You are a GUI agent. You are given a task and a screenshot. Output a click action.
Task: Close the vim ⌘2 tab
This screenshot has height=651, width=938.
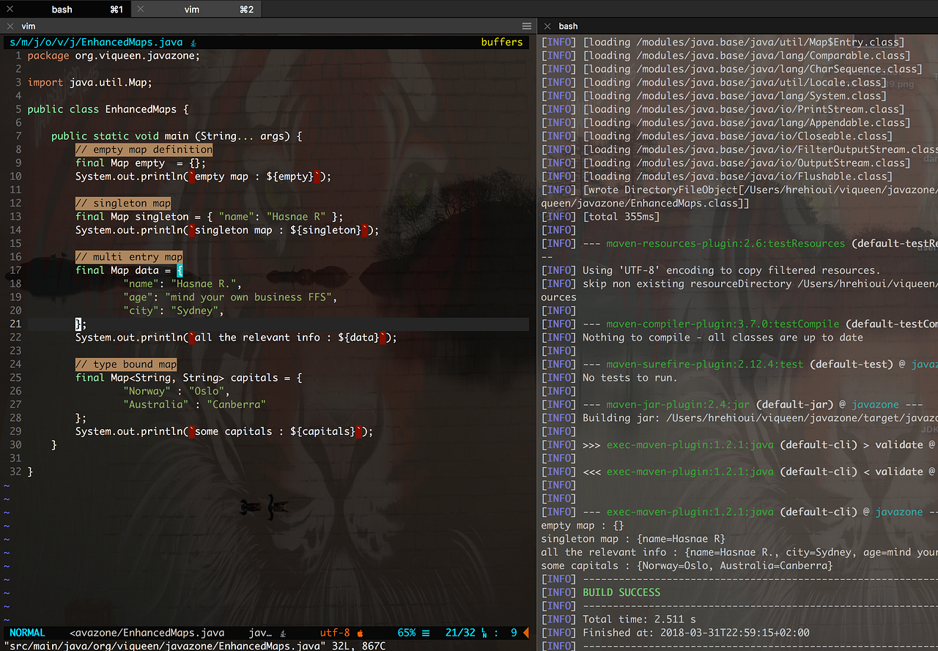140,9
